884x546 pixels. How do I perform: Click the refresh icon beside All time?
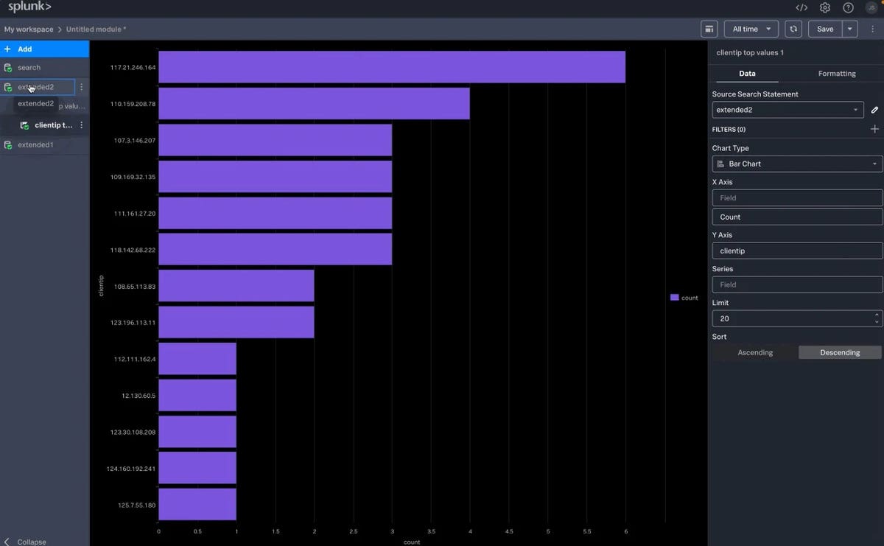793,29
